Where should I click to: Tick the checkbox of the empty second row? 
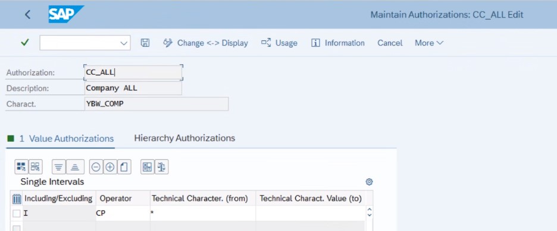(x=16, y=228)
